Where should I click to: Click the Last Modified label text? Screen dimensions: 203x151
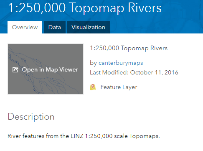[x=109, y=72]
